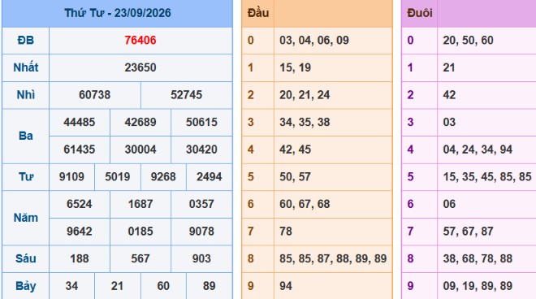The height and width of the screenshot is (299, 536).
Task: Click the Năm prize number 1687
Action: coord(140,204)
